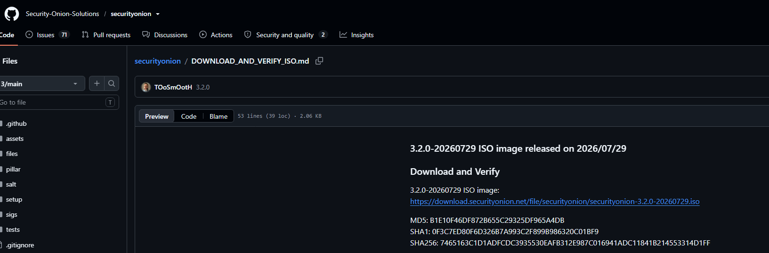The width and height of the screenshot is (769, 253).
Task: Open the Issues tab
Action: [47, 35]
